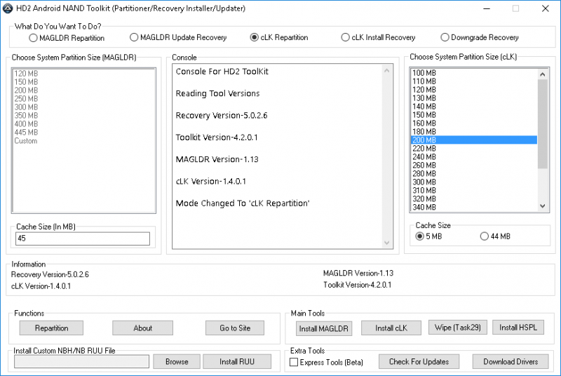Select 320 MB in cLK partition list
The width and height of the screenshot is (561, 376).
click(474, 199)
